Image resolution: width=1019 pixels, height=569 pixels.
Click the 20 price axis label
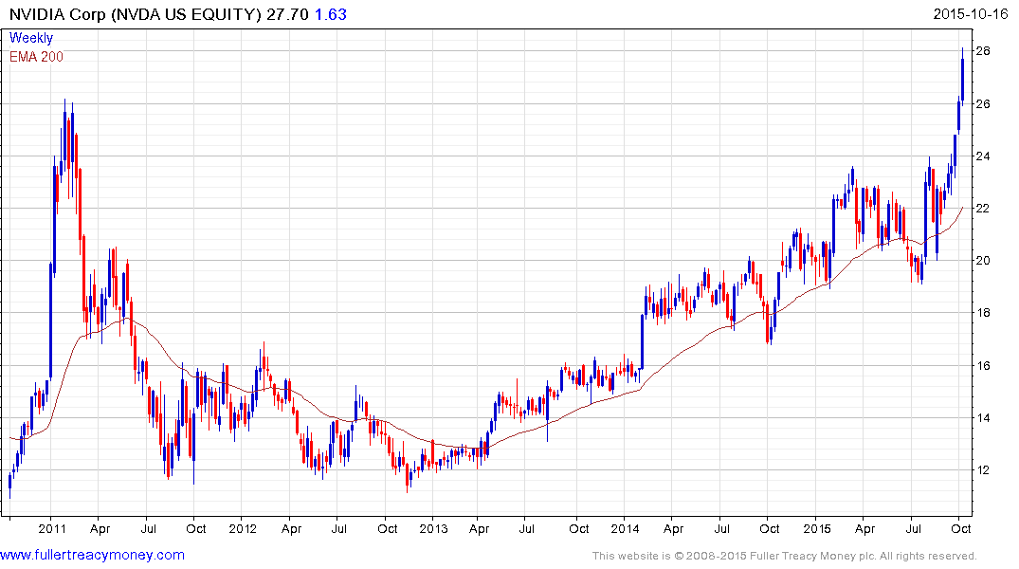coord(983,260)
